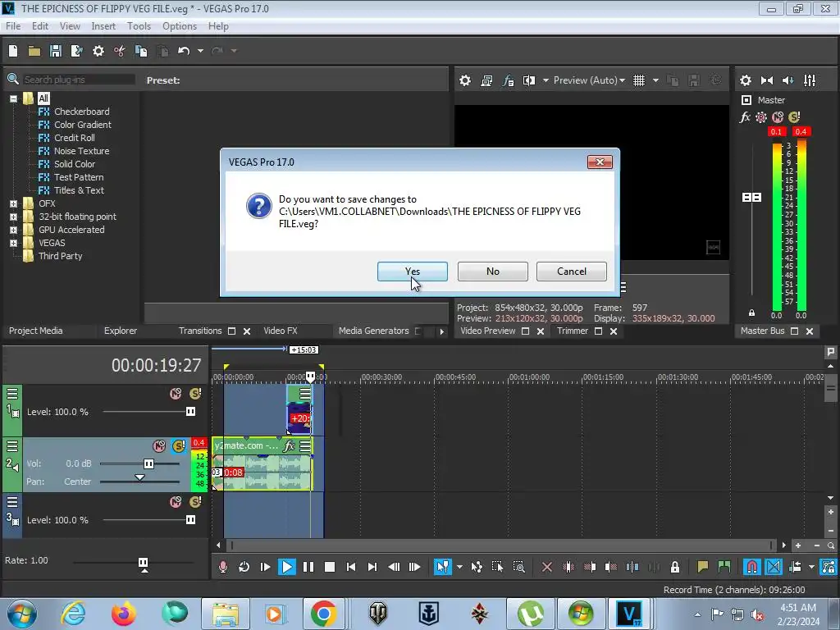The height and width of the screenshot is (630, 840).
Task: Go to start of project
Action: click(x=351, y=567)
